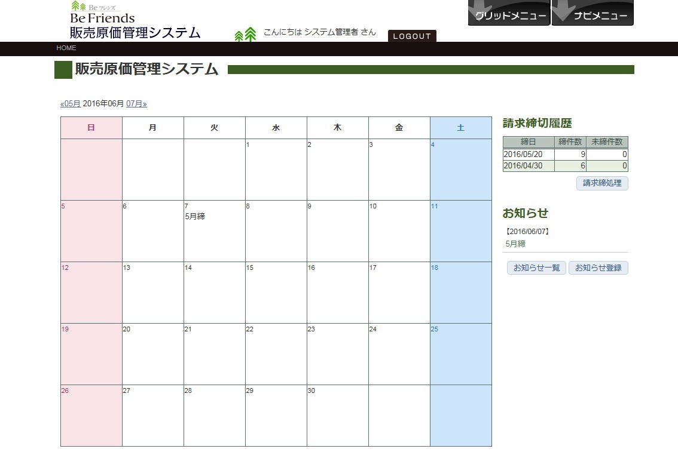Click calendar day 28
Screen dimensions: 678x458
tap(215, 416)
